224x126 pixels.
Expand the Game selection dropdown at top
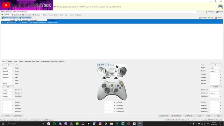[x=197, y=12]
